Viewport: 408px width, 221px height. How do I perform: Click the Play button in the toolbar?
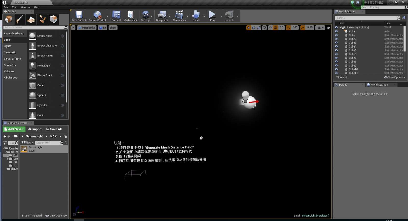[x=212, y=16]
